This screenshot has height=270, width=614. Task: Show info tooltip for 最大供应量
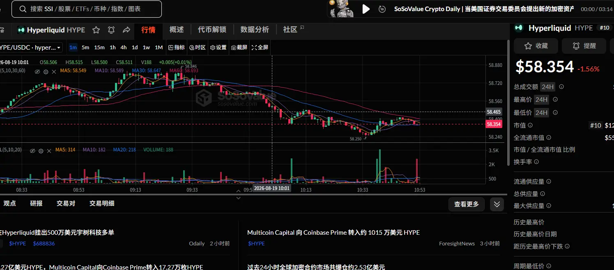[x=549, y=206]
